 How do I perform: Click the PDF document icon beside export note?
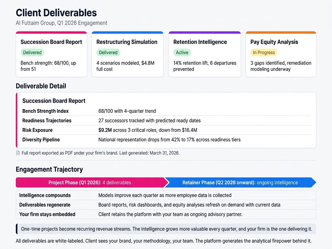tap(18, 153)
